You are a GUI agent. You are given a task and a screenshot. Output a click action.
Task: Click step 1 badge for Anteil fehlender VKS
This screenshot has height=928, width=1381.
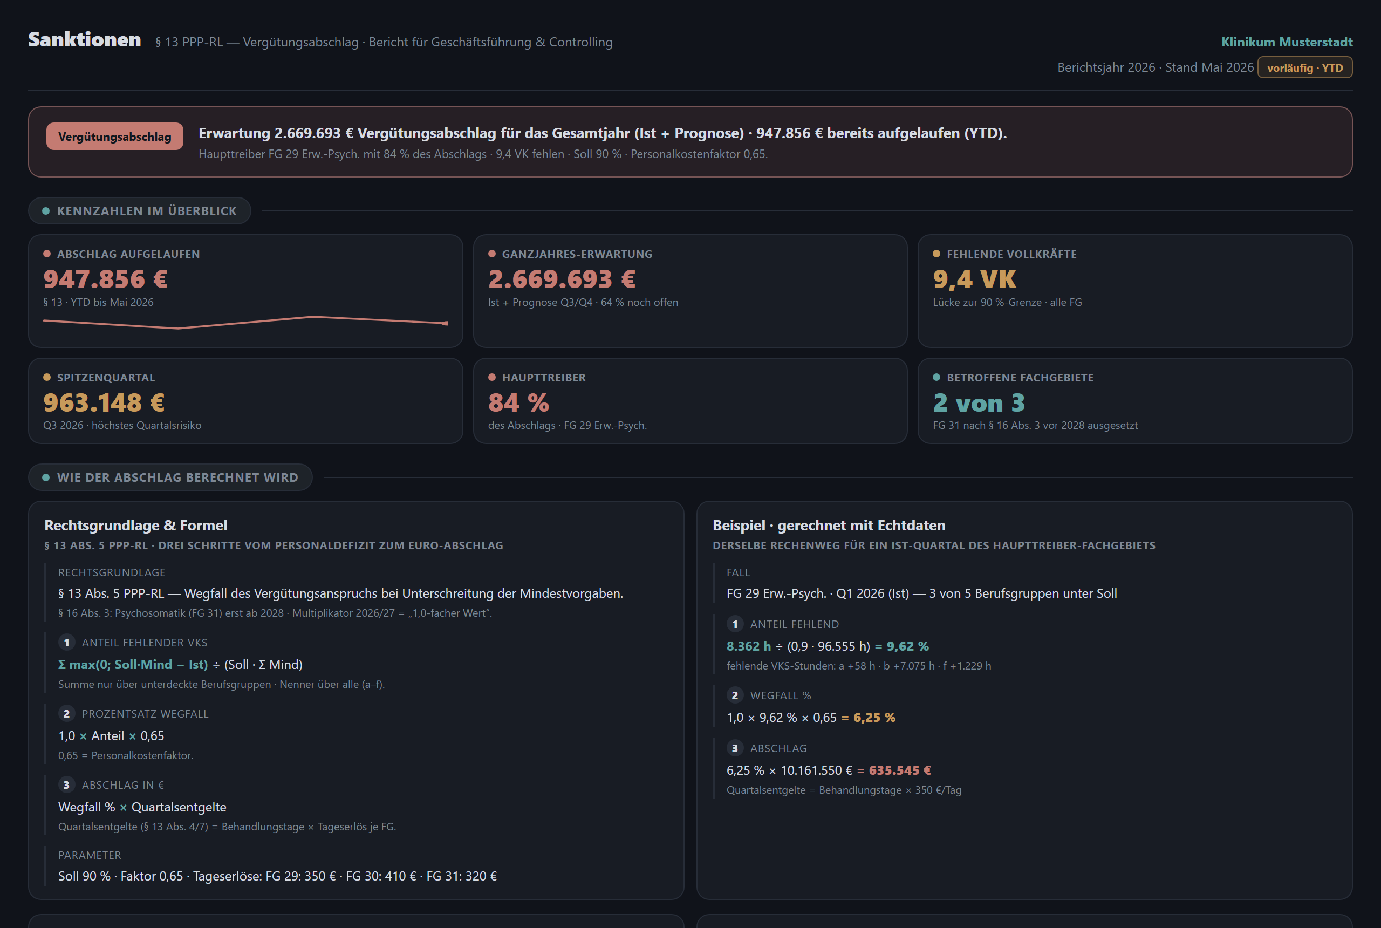pyautogui.click(x=66, y=643)
